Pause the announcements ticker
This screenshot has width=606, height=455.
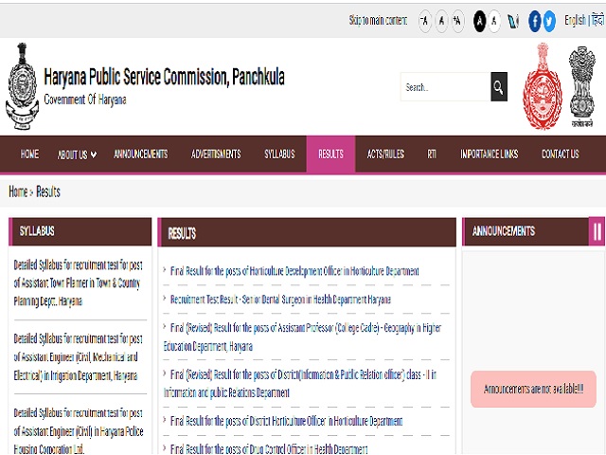[x=597, y=231]
